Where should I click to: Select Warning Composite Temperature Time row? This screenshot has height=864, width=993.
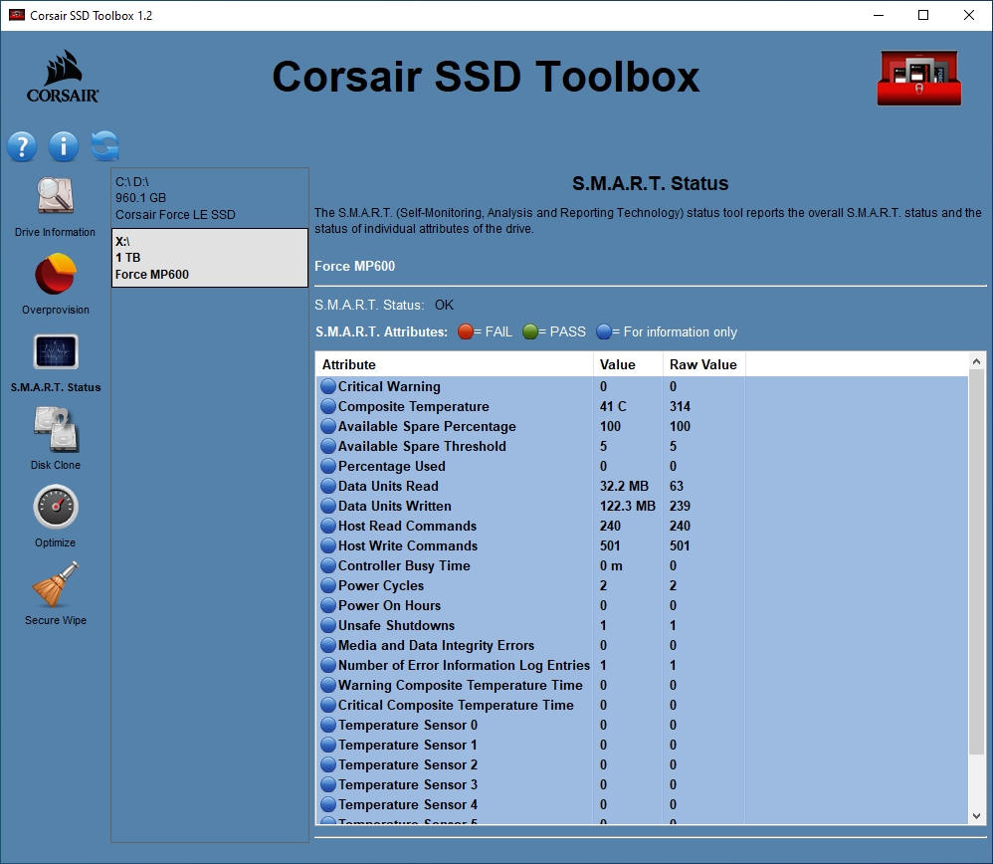click(x=642, y=685)
